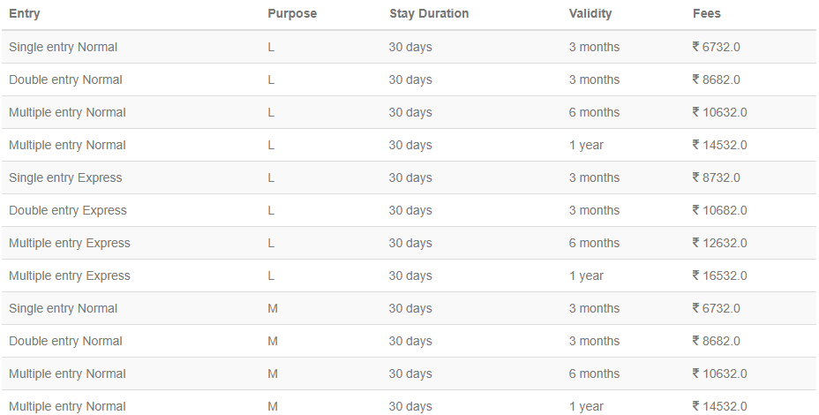819x415 pixels.
Task: Select Double entry Normal with purpose L
Action: point(409,80)
